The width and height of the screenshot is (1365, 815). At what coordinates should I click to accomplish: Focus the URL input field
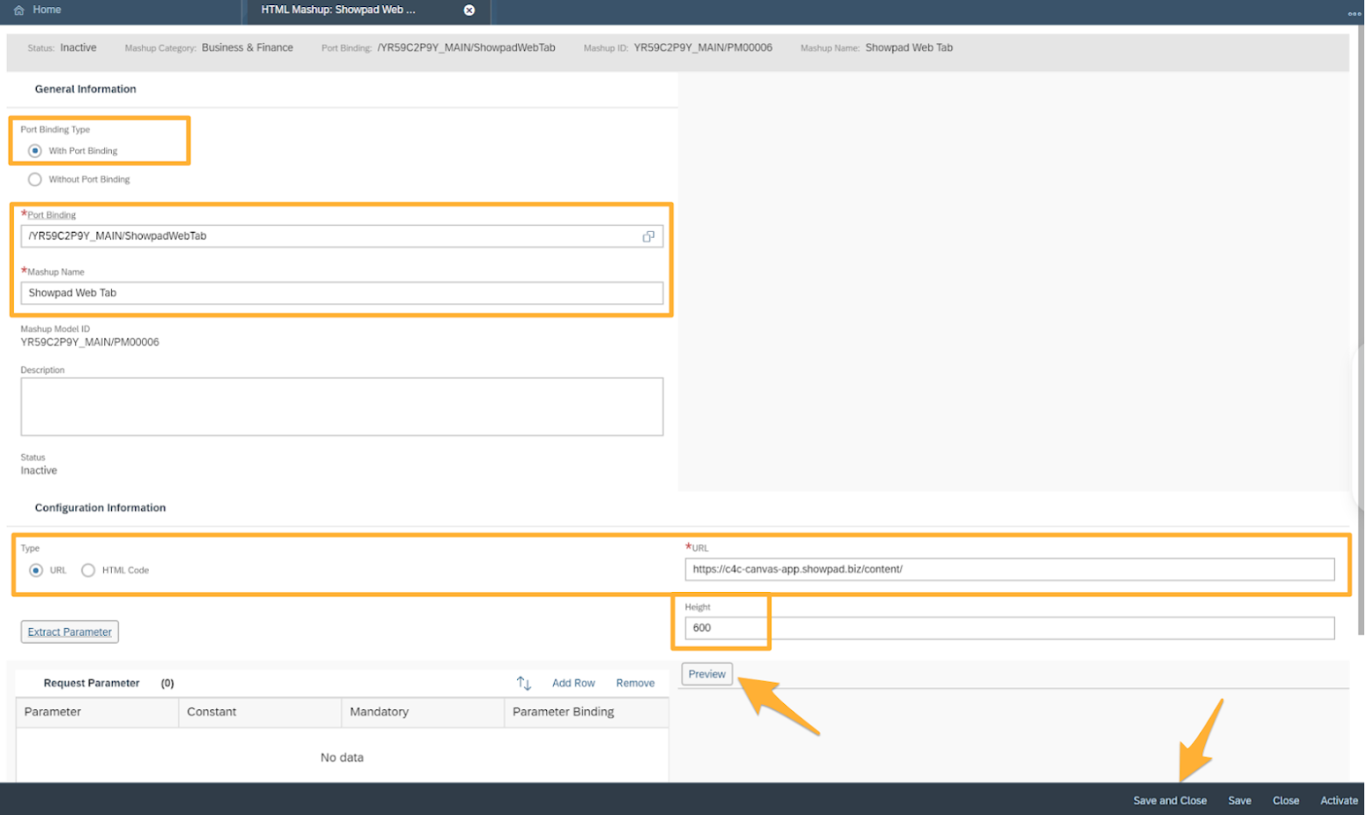(x=1009, y=569)
